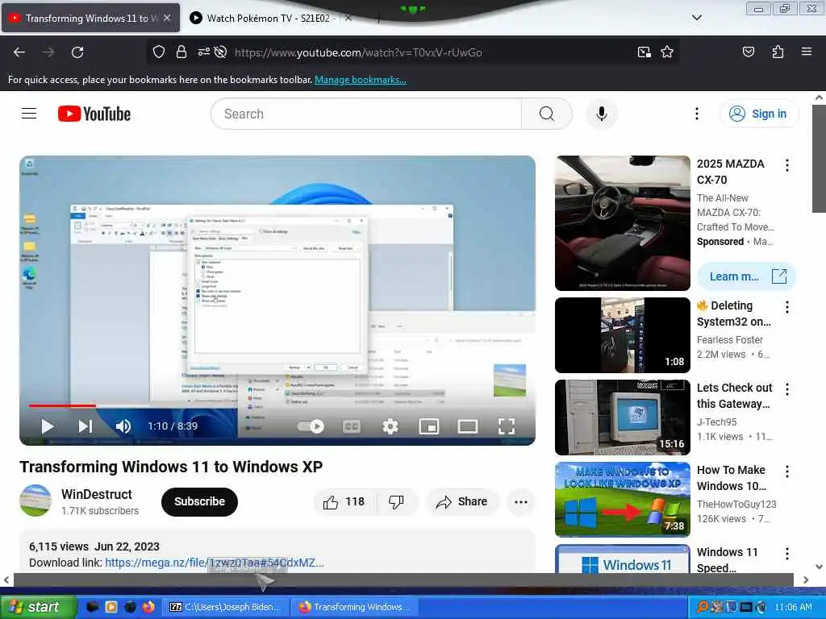Switch to the Watch Pokémon TV tab
Screen dimensions: 826x619
pyautogui.click(x=269, y=19)
